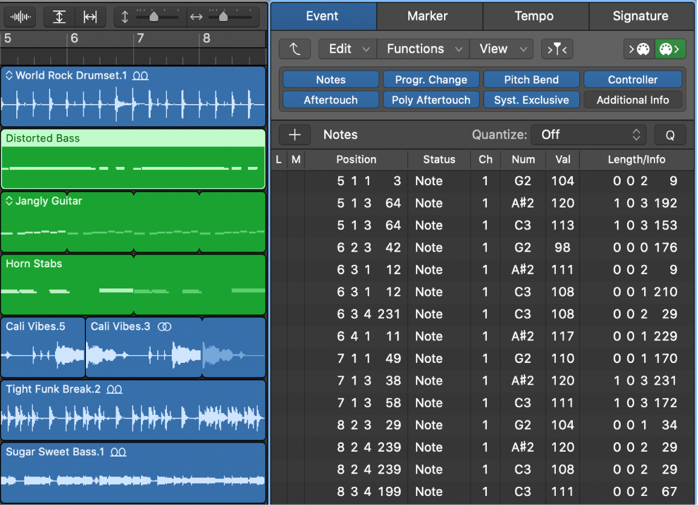Switch to the Tempo tab

[x=535, y=16]
